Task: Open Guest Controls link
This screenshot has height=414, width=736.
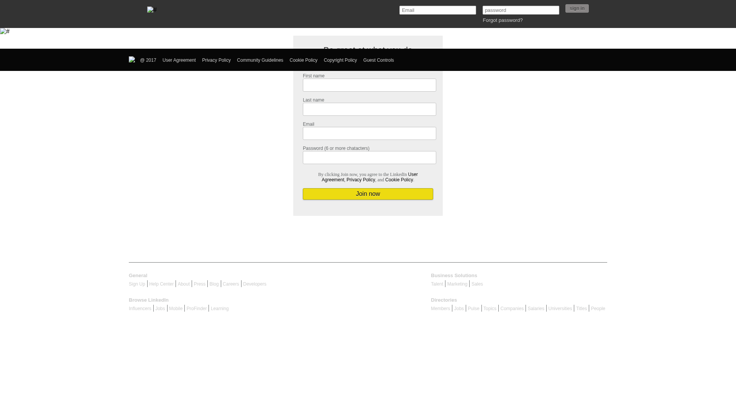Action: (x=378, y=60)
